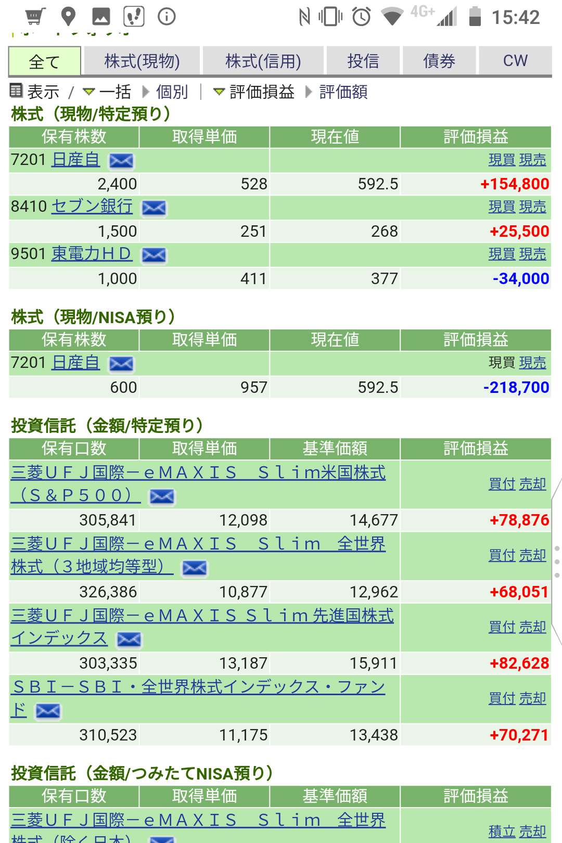Select 評価損益 view option
Viewport: 562px width, 843px height.
coord(262,92)
